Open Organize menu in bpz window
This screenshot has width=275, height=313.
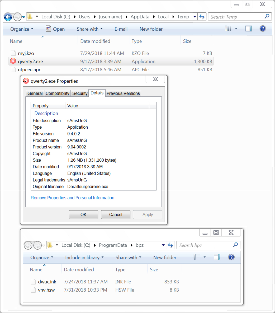pos(42,258)
